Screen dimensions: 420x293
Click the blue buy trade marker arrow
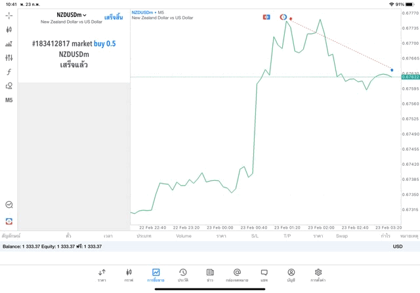[392, 70]
